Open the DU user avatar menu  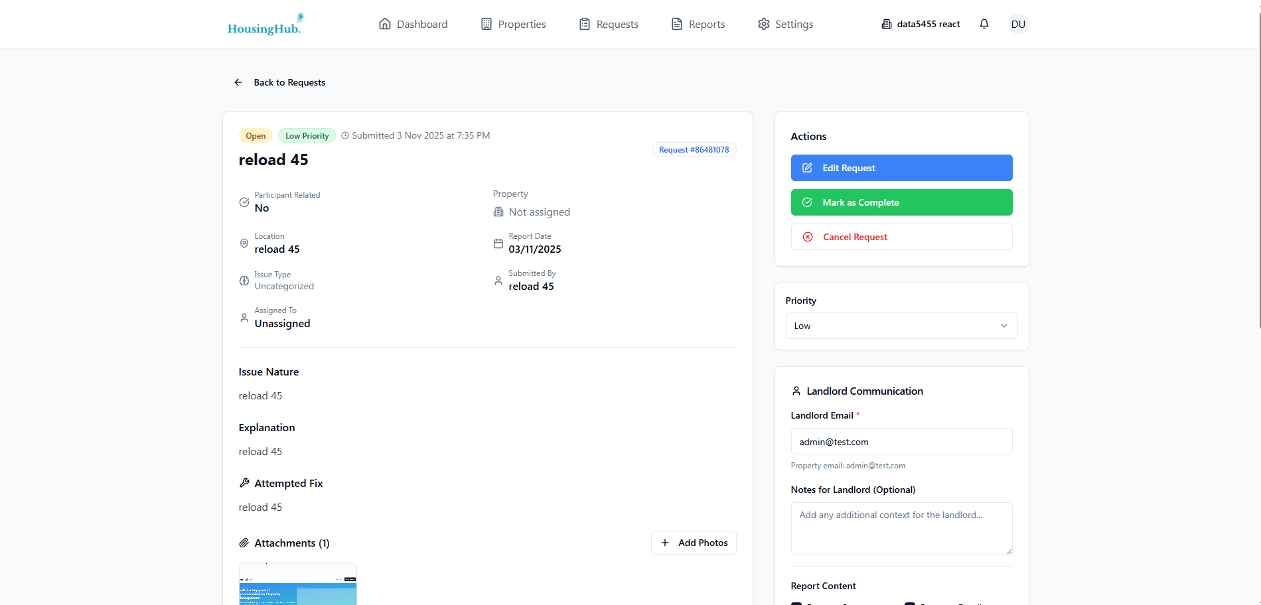coord(1018,23)
